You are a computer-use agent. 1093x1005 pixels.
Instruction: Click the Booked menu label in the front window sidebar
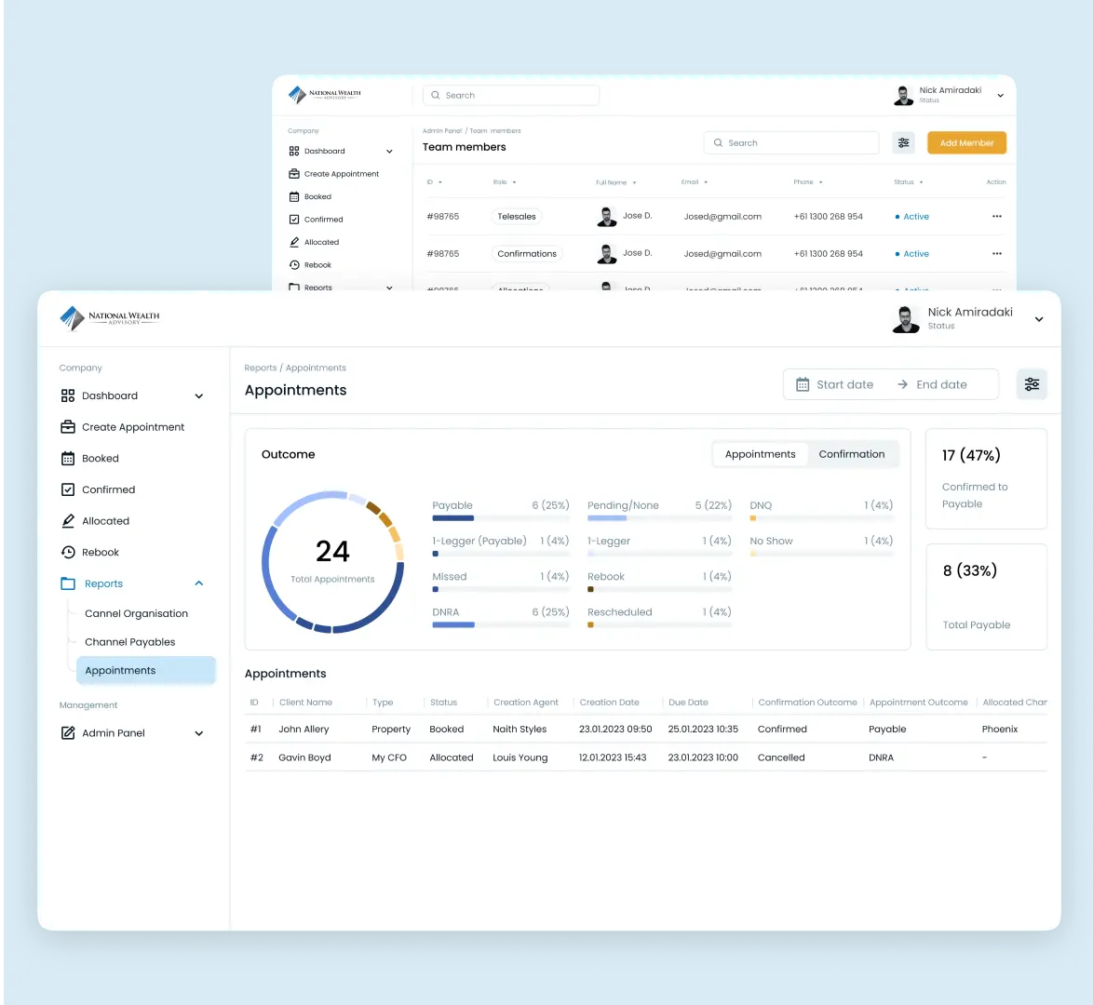[101, 459]
